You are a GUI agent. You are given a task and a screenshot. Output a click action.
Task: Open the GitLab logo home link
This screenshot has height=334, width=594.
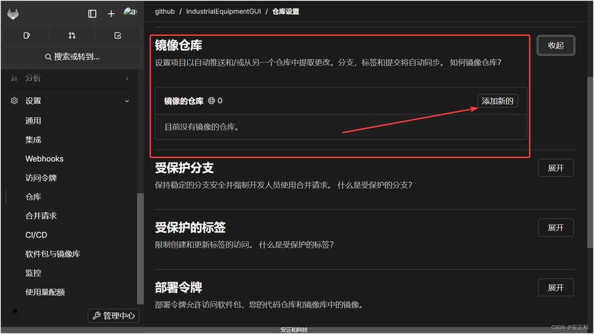point(13,14)
